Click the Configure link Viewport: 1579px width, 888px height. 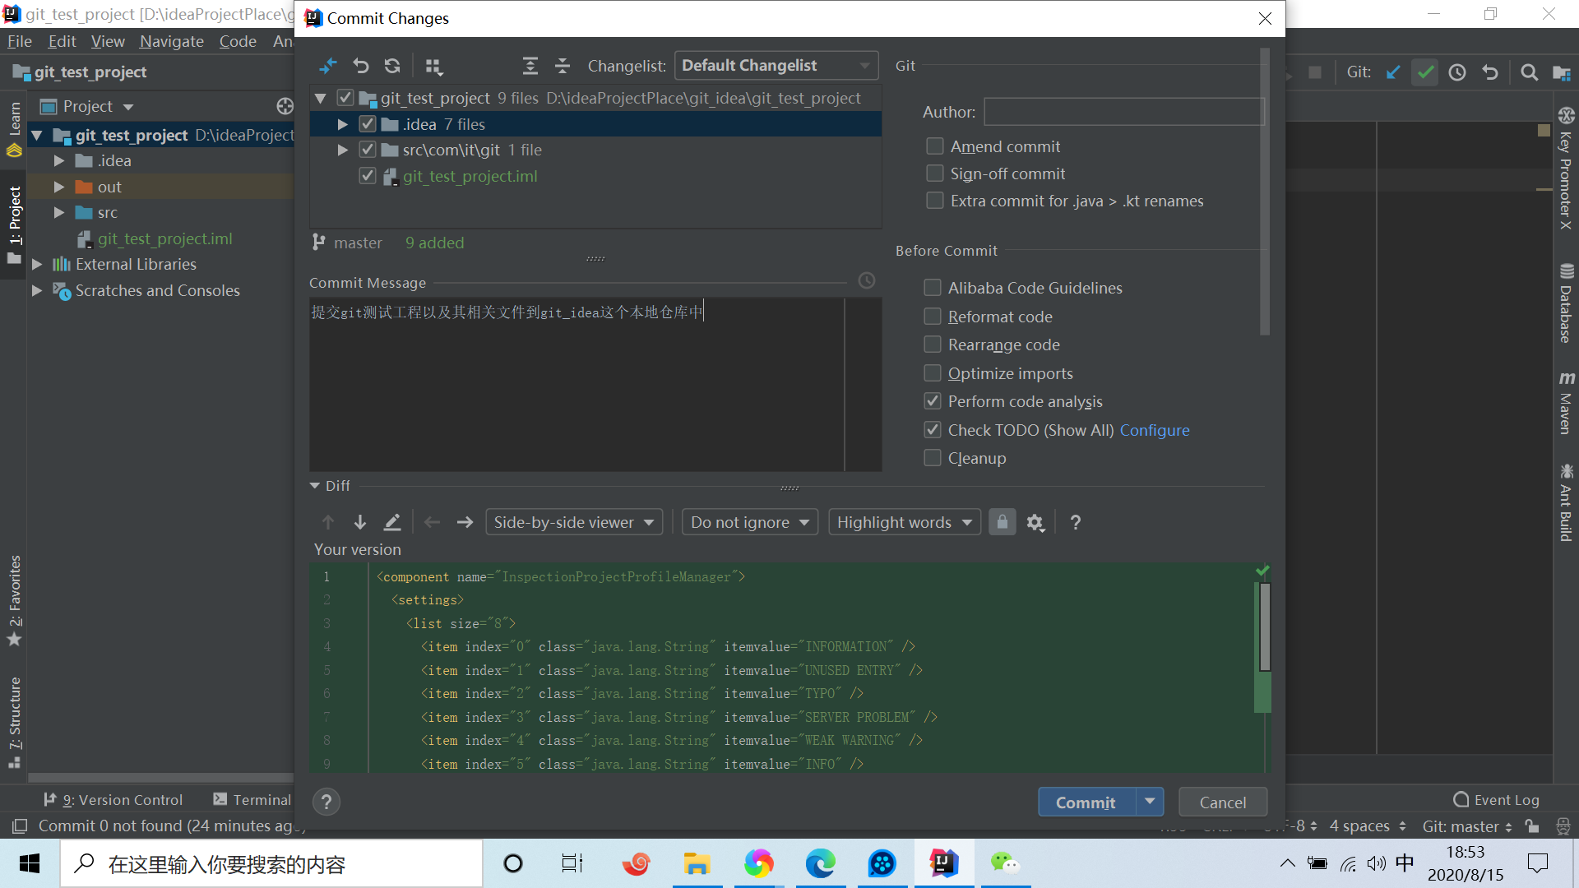click(1155, 430)
